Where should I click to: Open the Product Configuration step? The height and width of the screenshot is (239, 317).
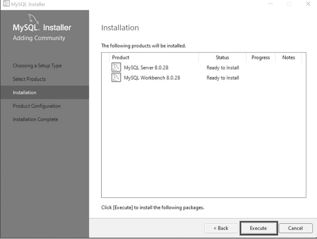point(37,106)
